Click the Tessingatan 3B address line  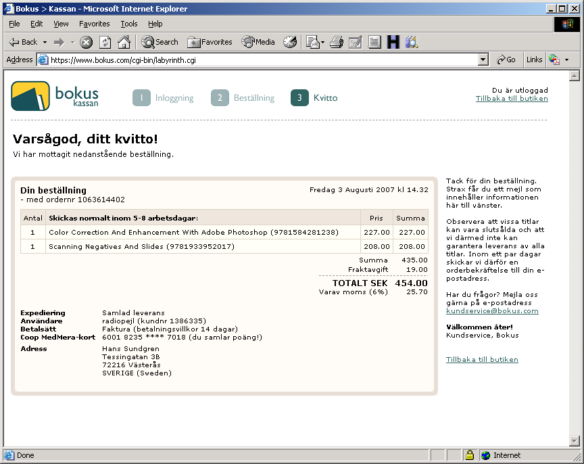coord(131,356)
